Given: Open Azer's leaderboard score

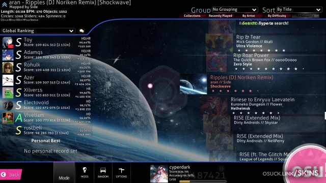Looking at the screenshot, I should coord(46,80).
